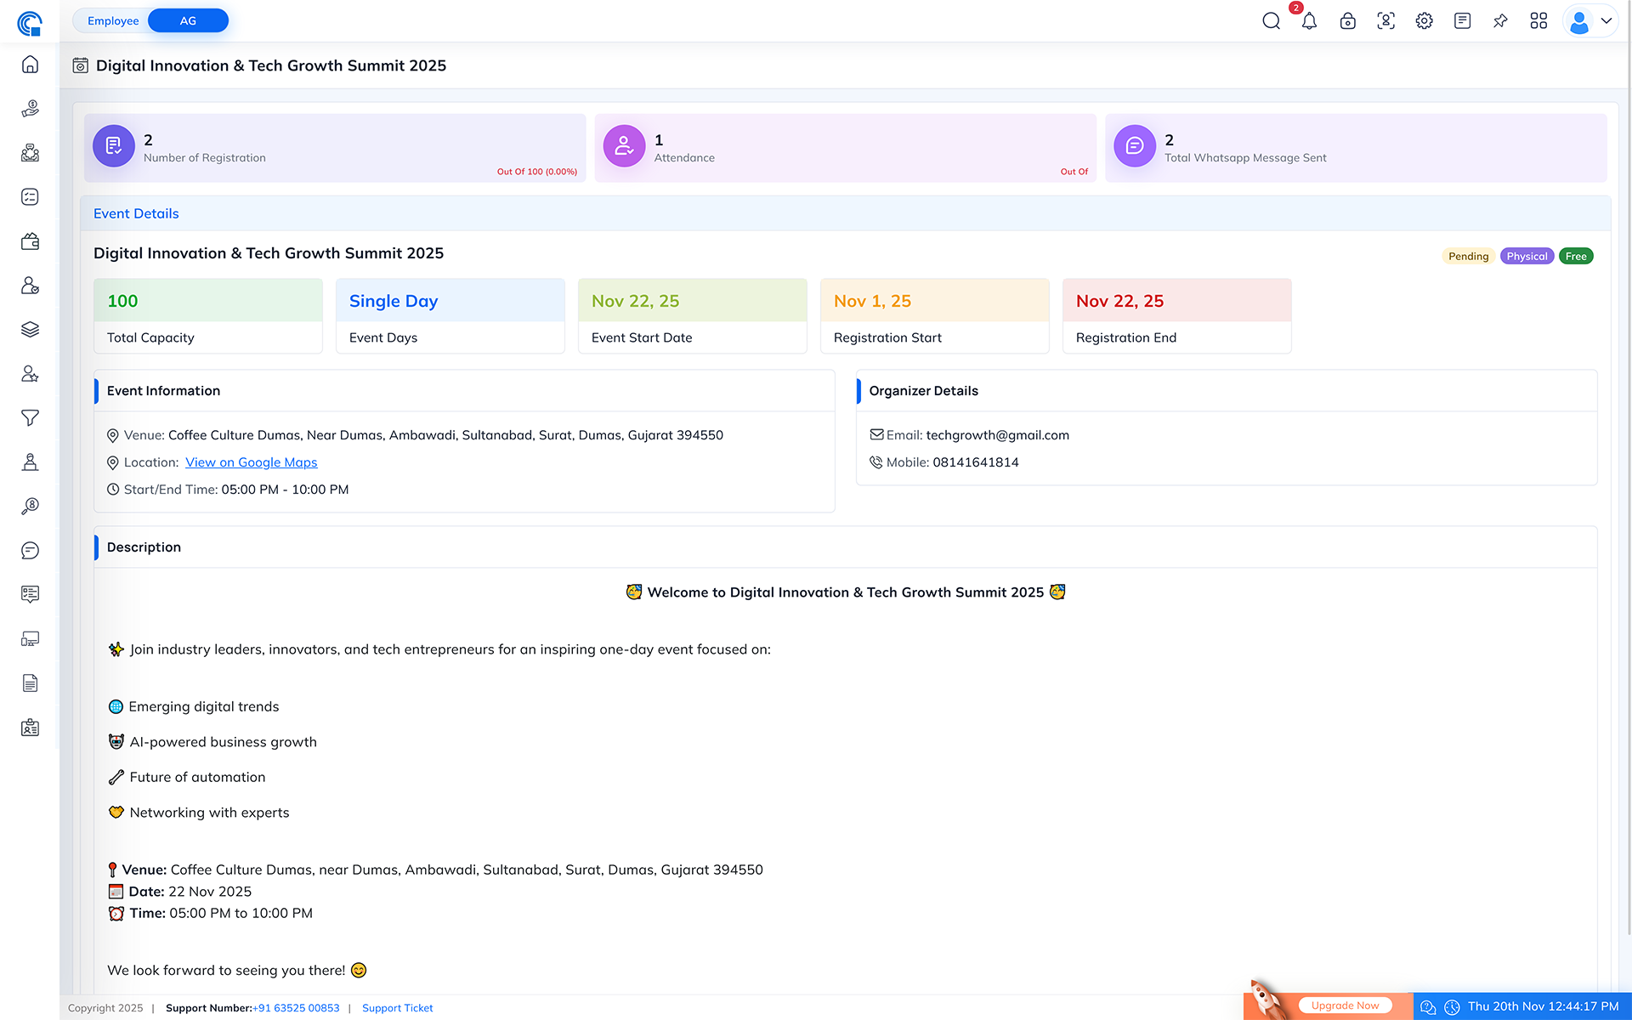The image size is (1632, 1020).
Task: Open the apps grid icon in the top bar
Action: (1538, 20)
